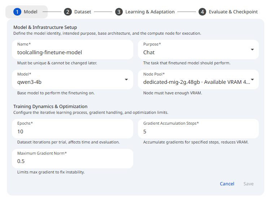Image resolution: width=278 pixels, height=202 pixels.
Task: Click the step 4 number circle icon
Action: point(202,12)
